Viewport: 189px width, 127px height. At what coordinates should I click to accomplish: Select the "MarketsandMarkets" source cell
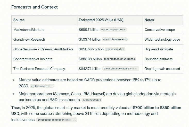29,30
